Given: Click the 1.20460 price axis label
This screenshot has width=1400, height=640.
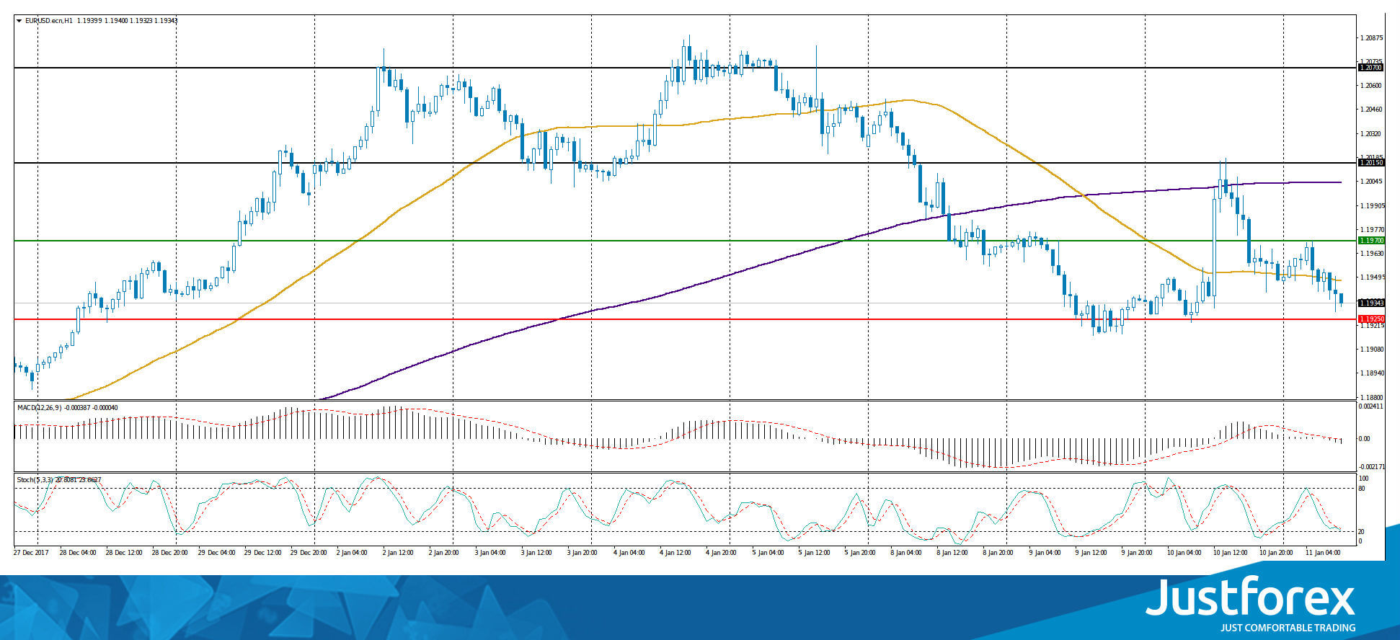Looking at the screenshot, I should (x=1372, y=110).
